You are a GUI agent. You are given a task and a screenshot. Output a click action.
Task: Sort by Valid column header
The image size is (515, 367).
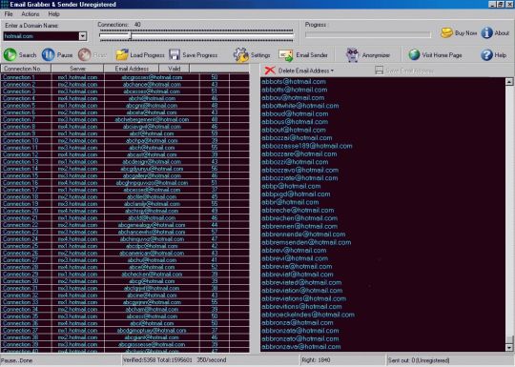pos(175,69)
